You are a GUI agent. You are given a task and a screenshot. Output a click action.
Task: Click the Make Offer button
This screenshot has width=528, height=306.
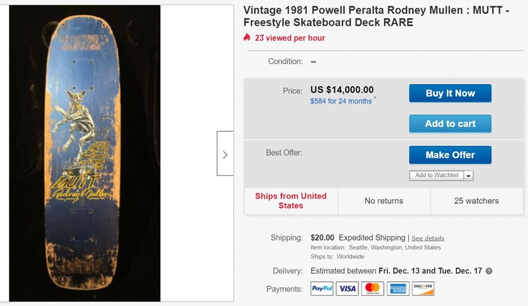pyautogui.click(x=450, y=155)
